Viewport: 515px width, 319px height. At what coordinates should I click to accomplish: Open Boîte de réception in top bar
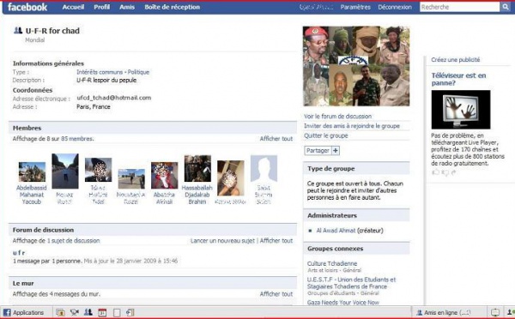pyautogui.click(x=173, y=7)
